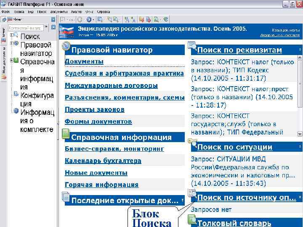Click the requisites list scrollbar up arrow

pos(300,57)
